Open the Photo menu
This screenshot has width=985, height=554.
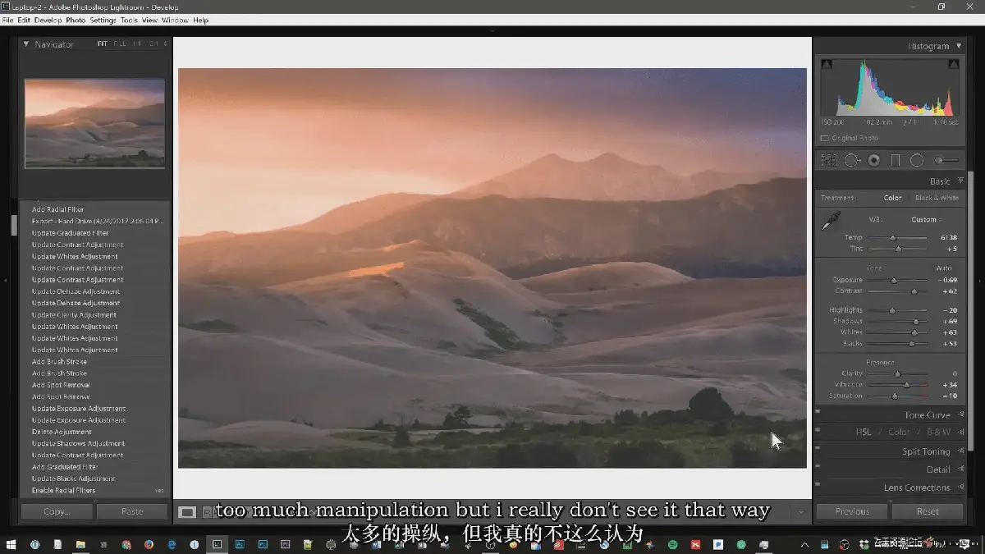(76, 20)
